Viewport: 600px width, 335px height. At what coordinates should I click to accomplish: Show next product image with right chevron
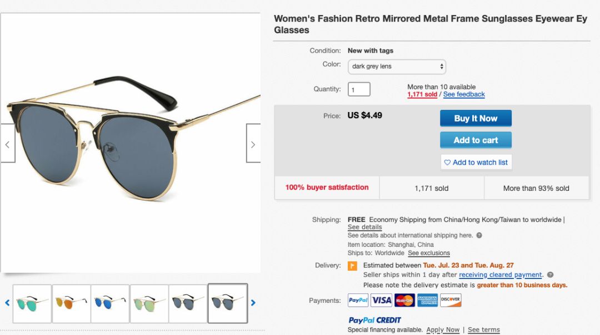click(253, 144)
